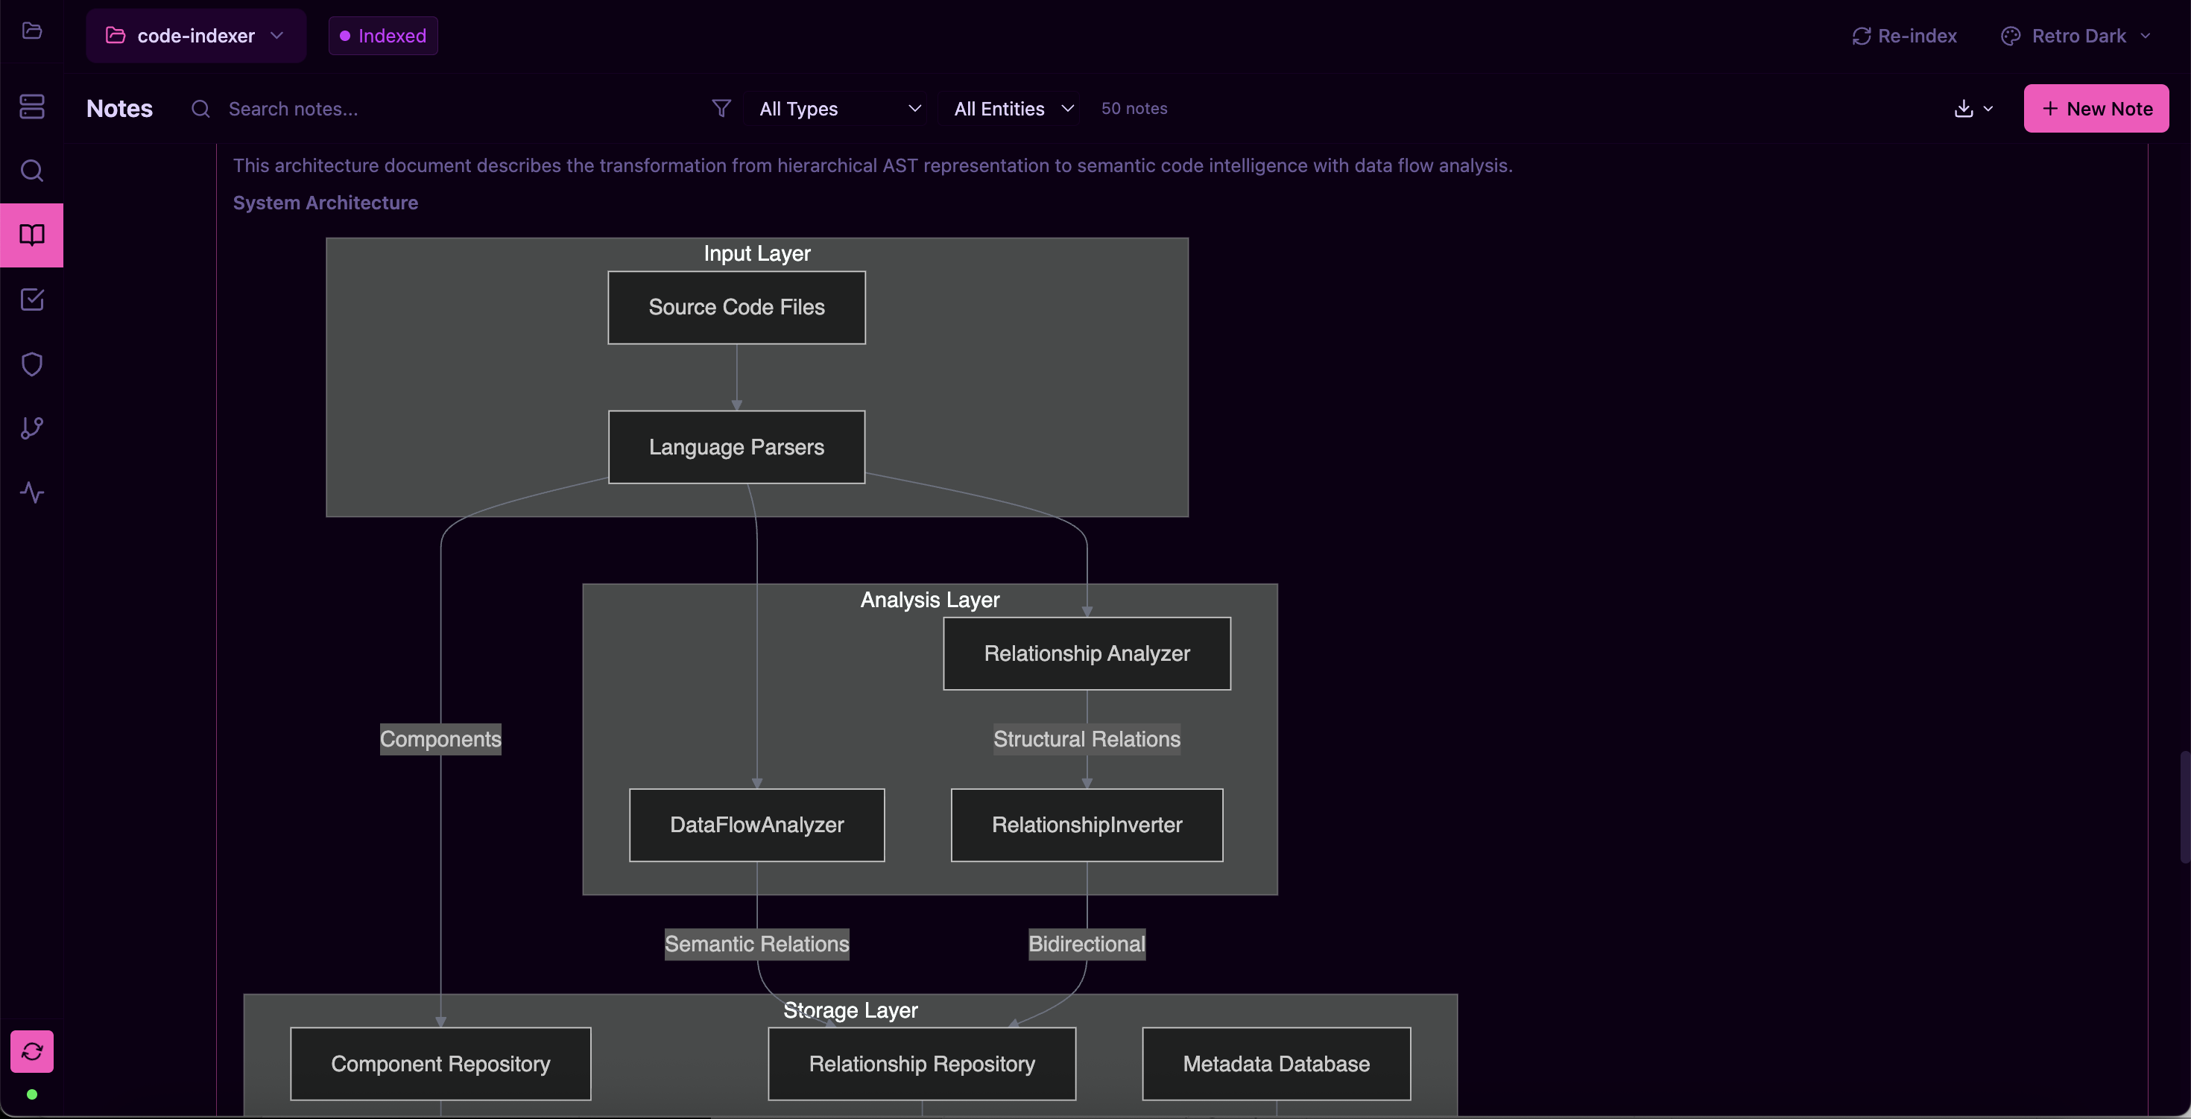Create a note with New Note button
The width and height of the screenshot is (2191, 1119).
pyautogui.click(x=2096, y=109)
